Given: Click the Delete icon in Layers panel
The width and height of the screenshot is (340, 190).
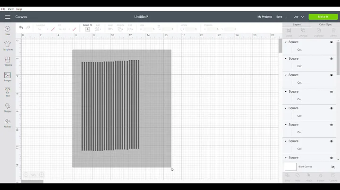Looking at the screenshot, I should (333, 31).
